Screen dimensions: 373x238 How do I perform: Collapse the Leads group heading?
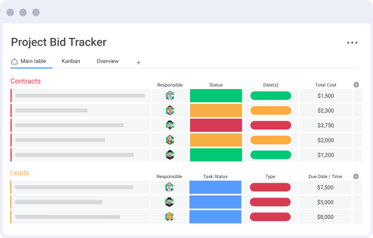click(x=19, y=173)
